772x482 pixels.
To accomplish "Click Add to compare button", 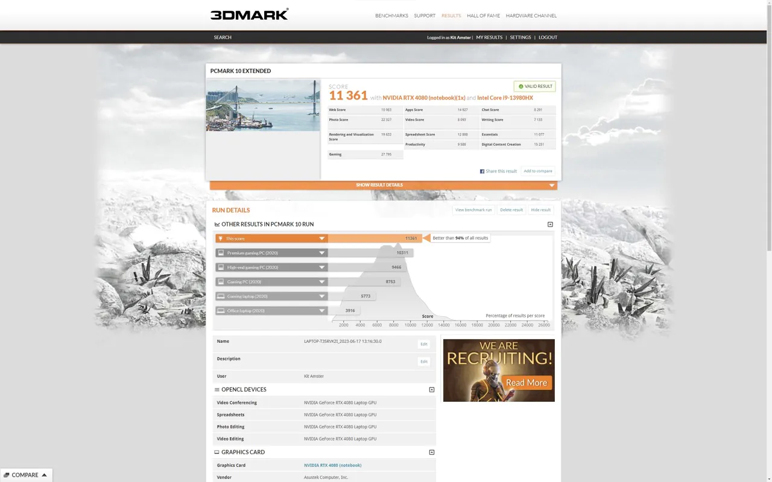I will pyautogui.click(x=538, y=171).
